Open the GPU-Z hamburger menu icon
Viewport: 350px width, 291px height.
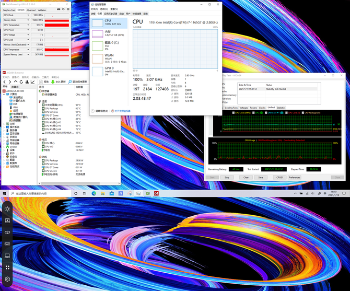point(68,9)
